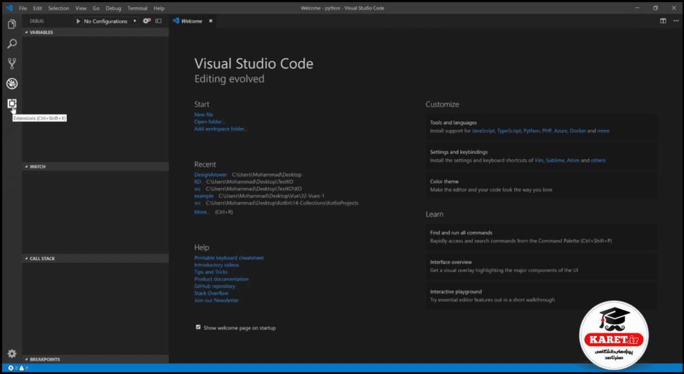Install PHP support link
The height and width of the screenshot is (374, 684).
click(x=546, y=131)
